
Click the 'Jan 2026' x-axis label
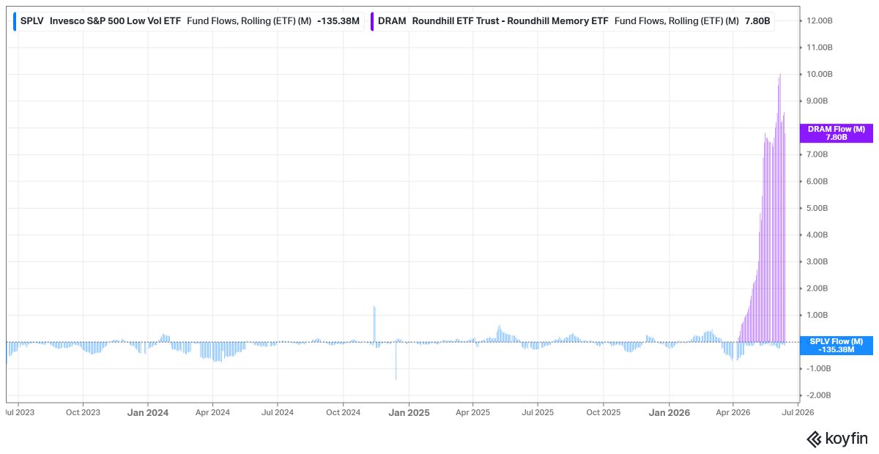pos(670,412)
